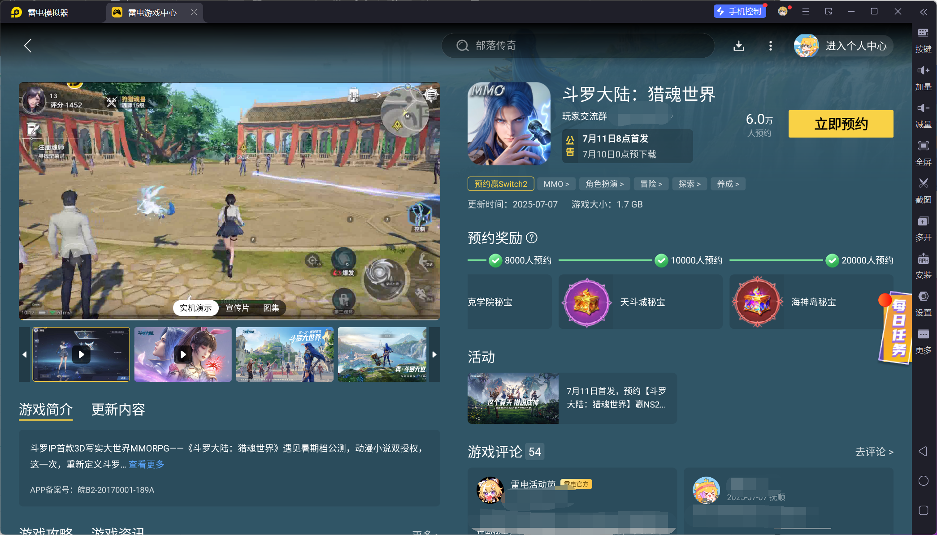Open the three-dot more options menu
Screen dimensions: 937x535
(771, 46)
